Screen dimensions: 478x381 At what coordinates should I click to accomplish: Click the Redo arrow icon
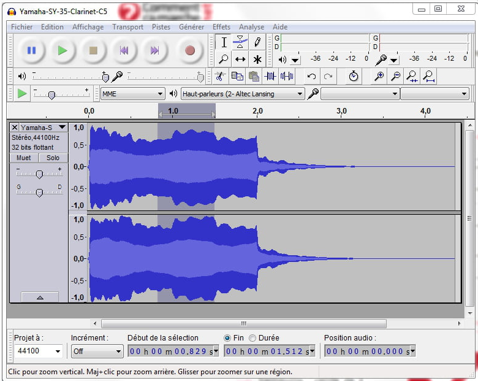pos(328,76)
